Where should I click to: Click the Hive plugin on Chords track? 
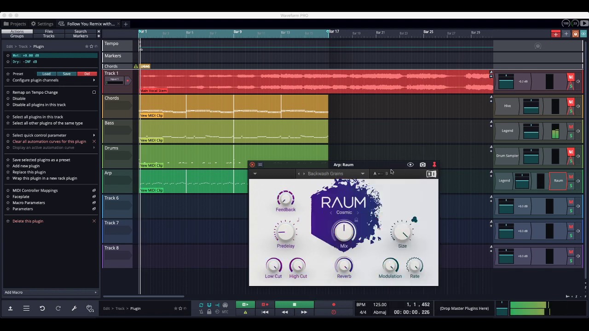click(x=507, y=106)
